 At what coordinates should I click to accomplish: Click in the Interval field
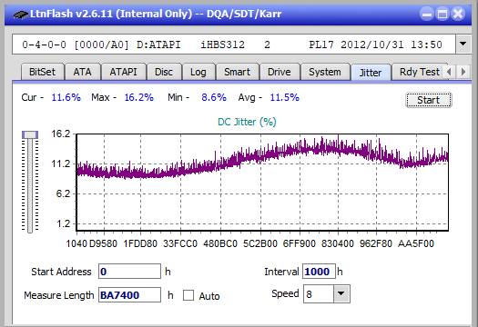[319, 272]
